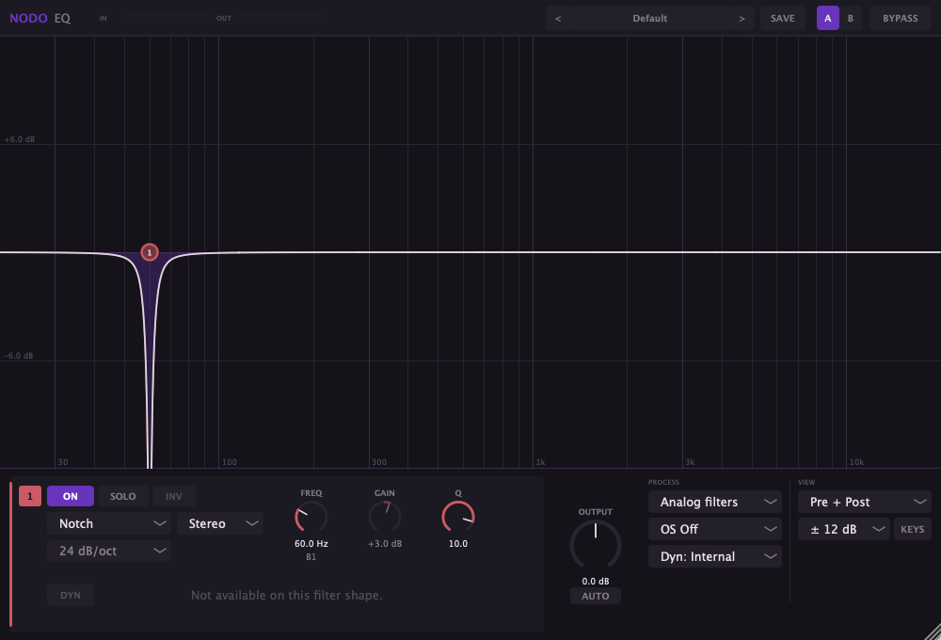Image resolution: width=941 pixels, height=640 pixels.
Task: Click the +6.0 dB grid label
Action: point(20,139)
